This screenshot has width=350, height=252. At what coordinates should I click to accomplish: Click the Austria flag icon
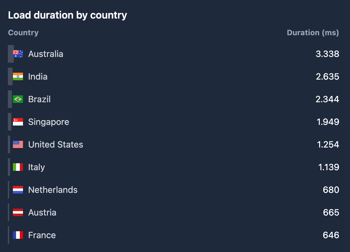(18, 212)
